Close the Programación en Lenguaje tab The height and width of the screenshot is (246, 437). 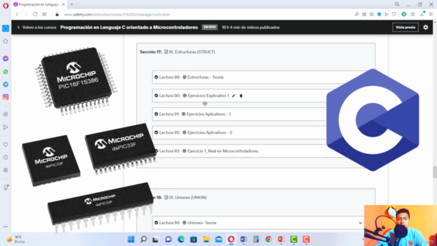[64, 5]
